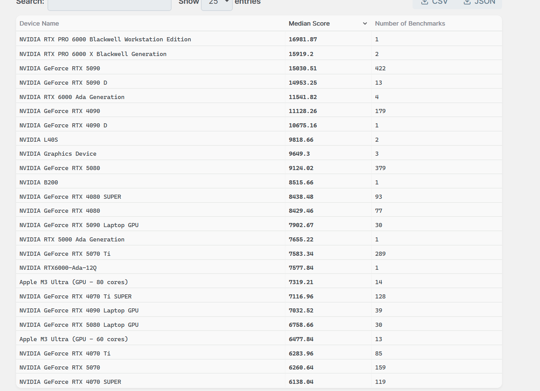This screenshot has height=391, width=540.
Task: Select the median score 7902.67
Action: 301,225
